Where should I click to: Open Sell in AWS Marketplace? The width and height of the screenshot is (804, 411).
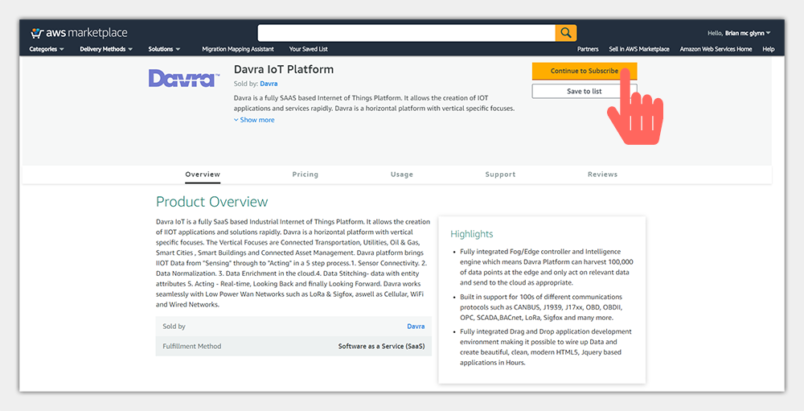point(639,49)
